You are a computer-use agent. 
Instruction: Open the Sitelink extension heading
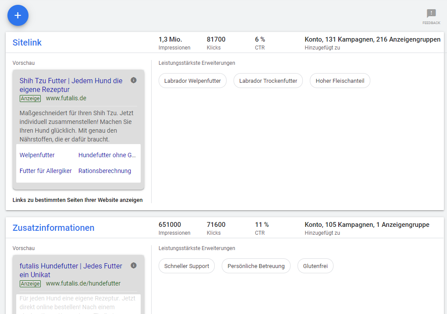point(27,42)
